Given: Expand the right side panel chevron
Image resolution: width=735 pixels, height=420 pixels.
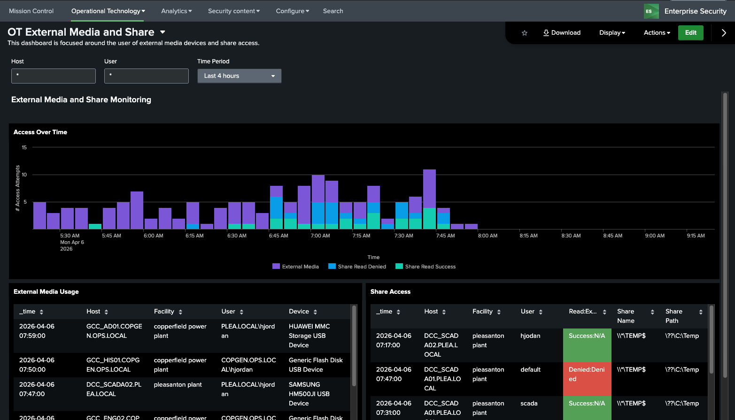Looking at the screenshot, I should (723, 33).
